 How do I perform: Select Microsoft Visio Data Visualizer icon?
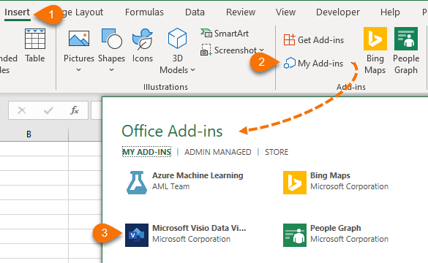point(137,235)
